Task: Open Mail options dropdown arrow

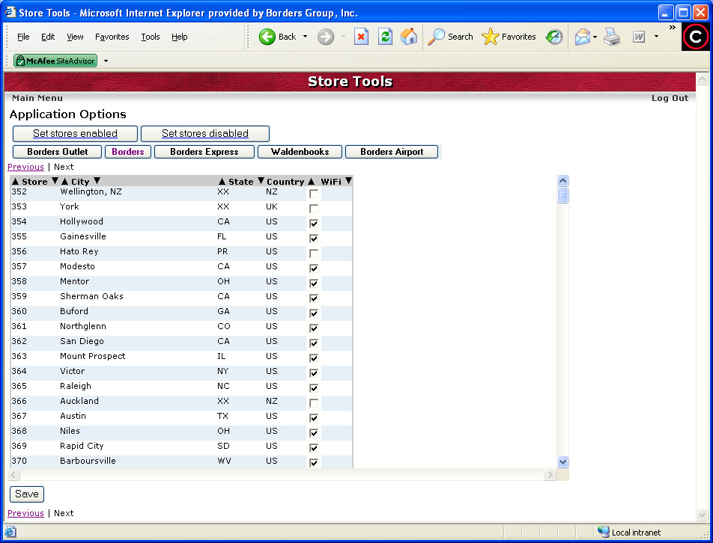Action: point(595,37)
